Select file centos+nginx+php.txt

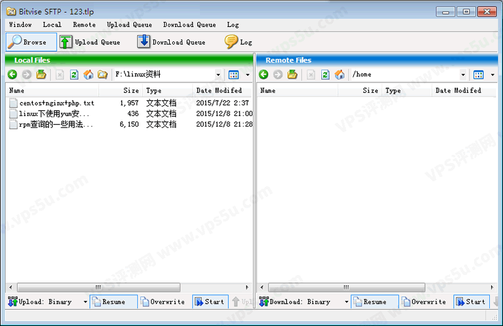click(52, 103)
